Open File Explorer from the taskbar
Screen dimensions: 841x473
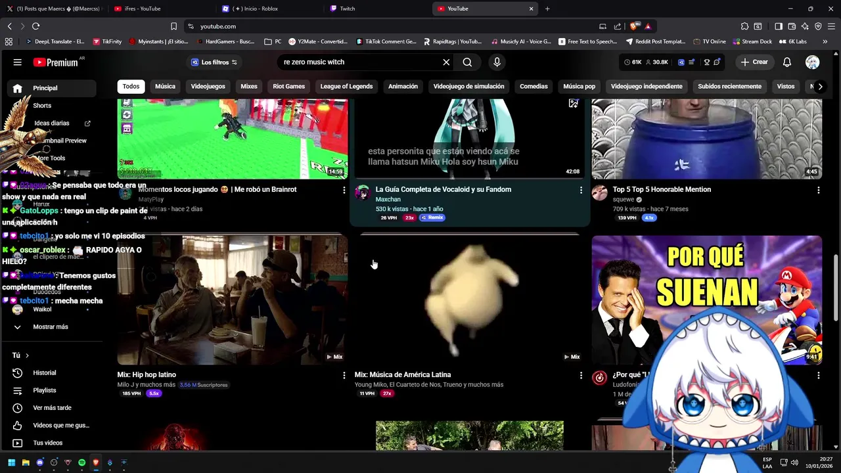click(26, 462)
